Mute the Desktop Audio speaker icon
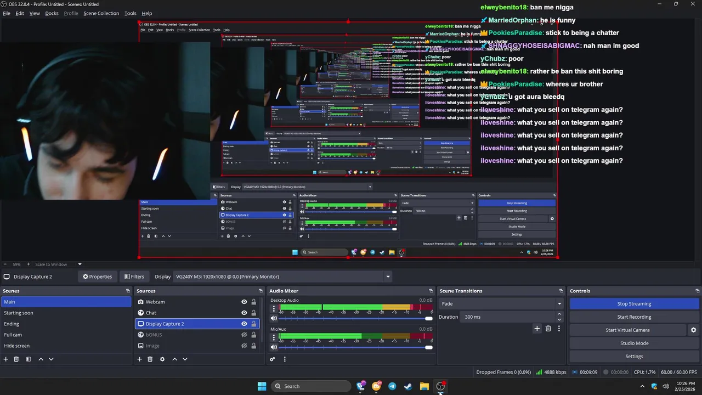This screenshot has width=702, height=395. point(274,318)
